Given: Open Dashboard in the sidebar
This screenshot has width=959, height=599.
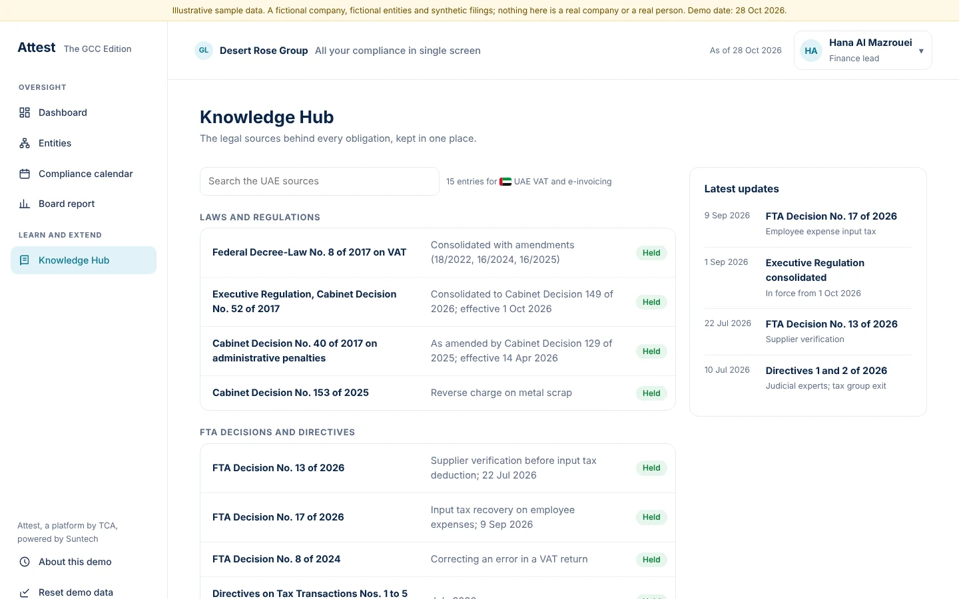Looking at the screenshot, I should tap(83, 112).
